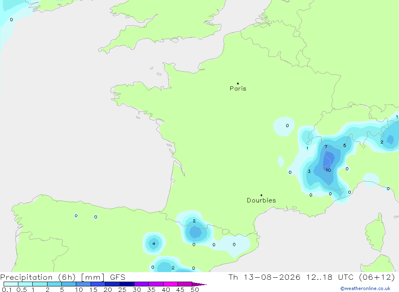Click the legend value 35
399x292 pixels.
coord(151,290)
